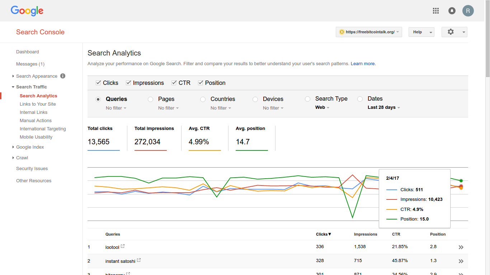Image resolution: width=490 pixels, height=275 pixels.
Task: Open Manual Actions page
Action: (x=36, y=121)
